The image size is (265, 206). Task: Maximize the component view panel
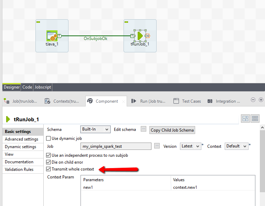[261, 100]
